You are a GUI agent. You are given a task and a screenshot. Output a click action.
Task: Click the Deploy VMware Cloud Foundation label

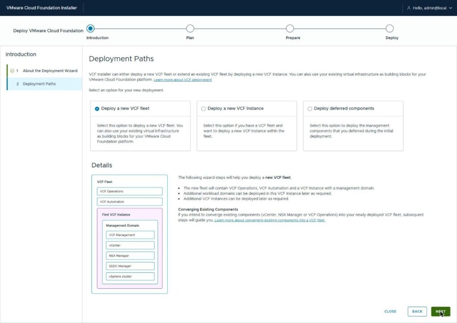tap(48, 31)
